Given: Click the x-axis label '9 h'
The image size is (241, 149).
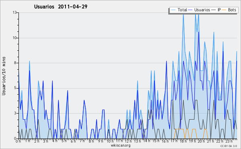Looking at the screenshot, I should point(100,141).
